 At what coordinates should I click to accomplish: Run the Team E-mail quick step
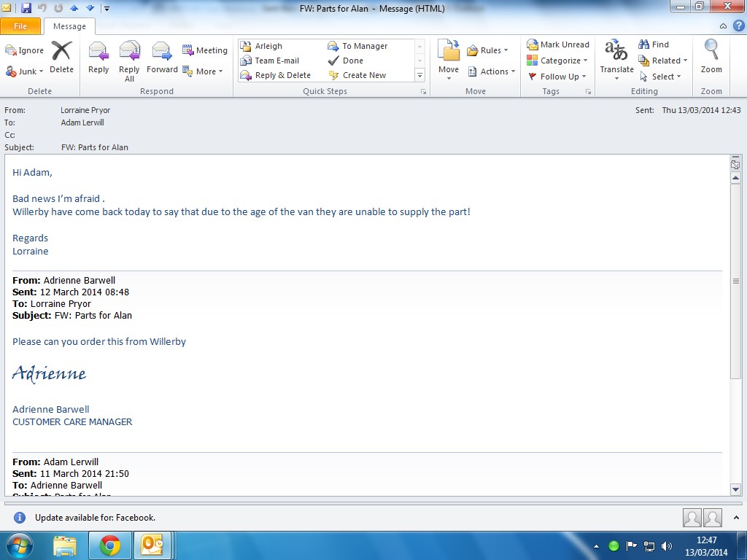pos(270,61)
